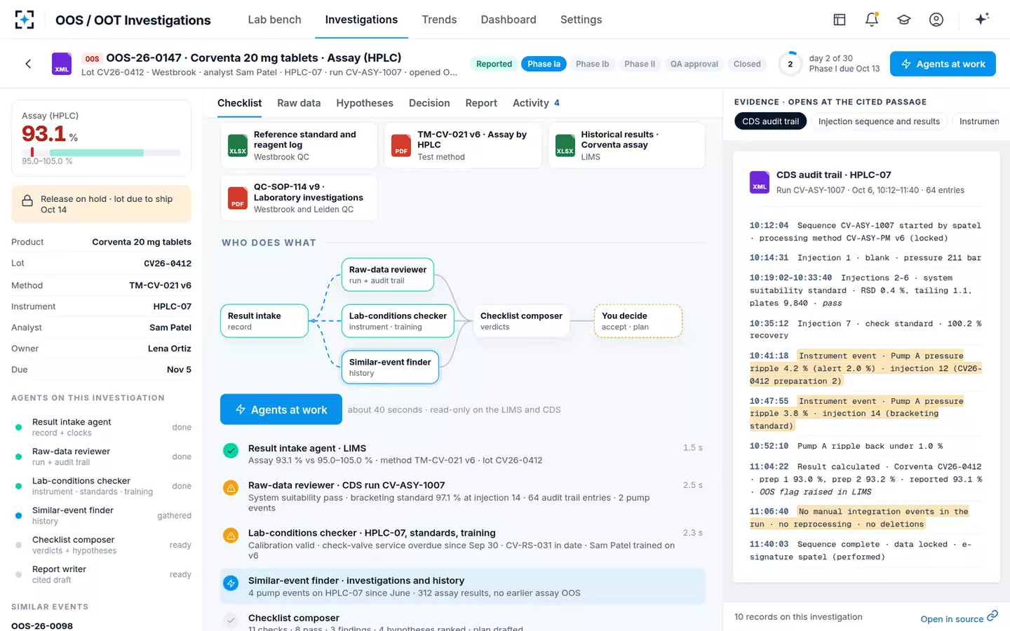The image size is (1010, 631).
Task: Click the Open in source link icon
Action: (x=992, y=616)
